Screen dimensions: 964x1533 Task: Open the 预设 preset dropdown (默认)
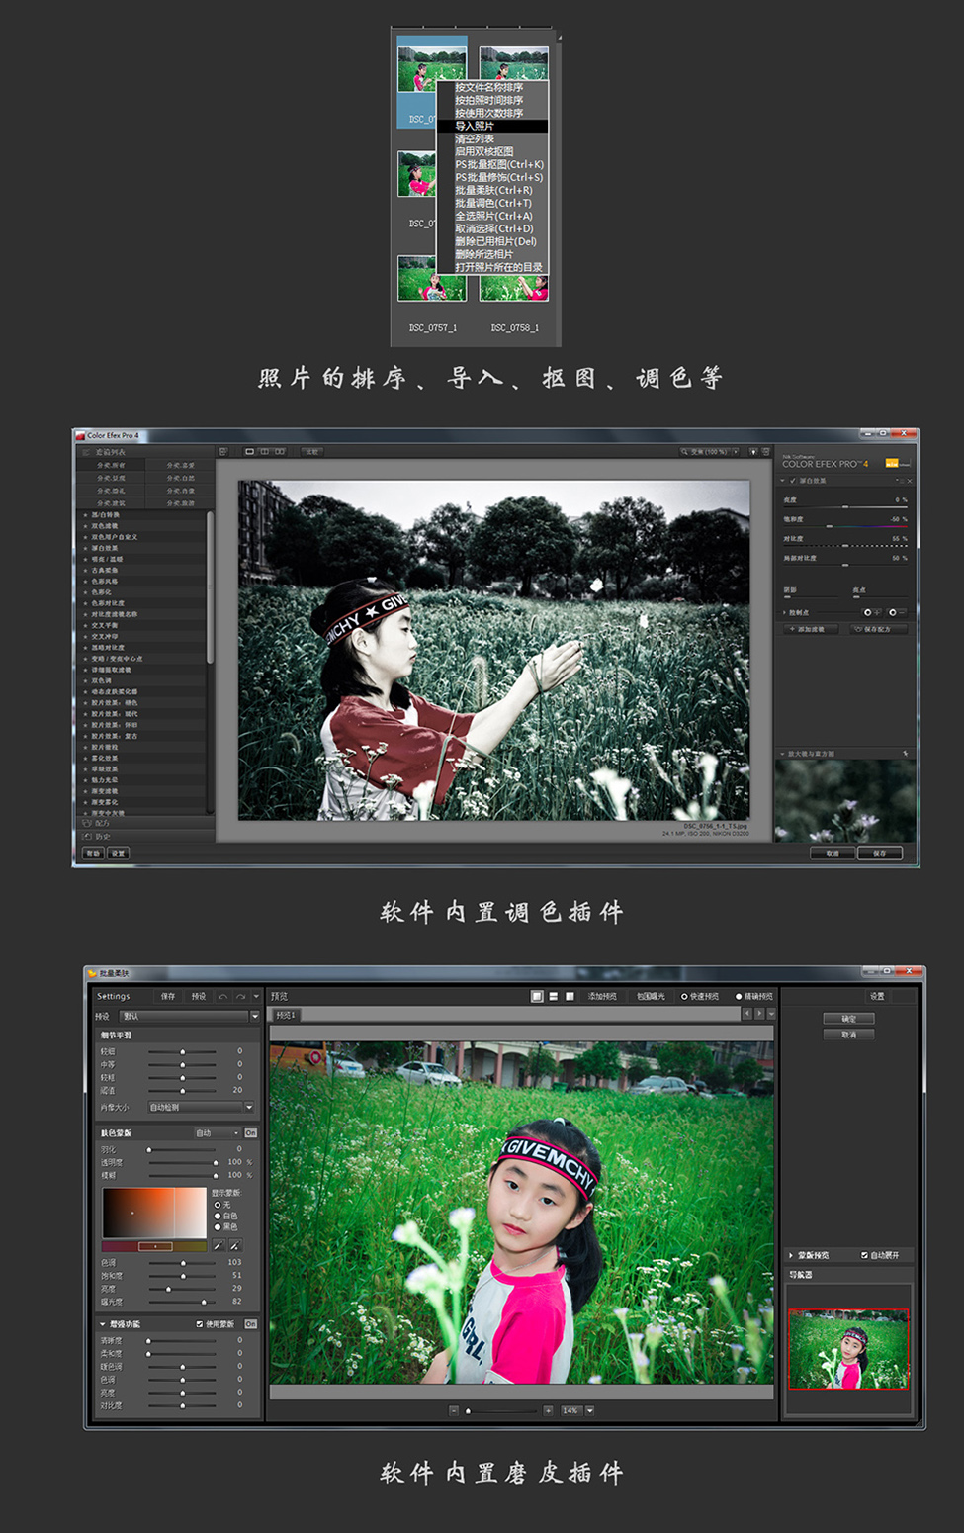189,1016
